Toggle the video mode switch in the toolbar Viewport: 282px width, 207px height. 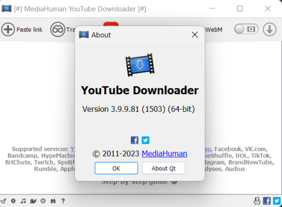point(246,29)
